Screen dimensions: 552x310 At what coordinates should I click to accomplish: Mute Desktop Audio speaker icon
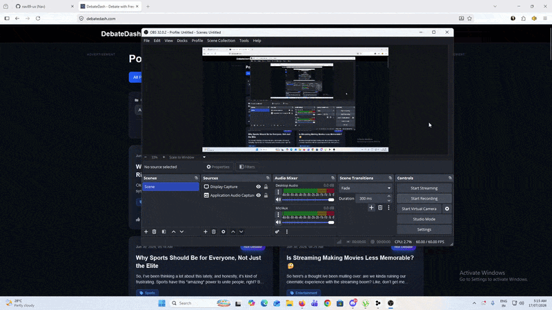click(x=278, y=200)
